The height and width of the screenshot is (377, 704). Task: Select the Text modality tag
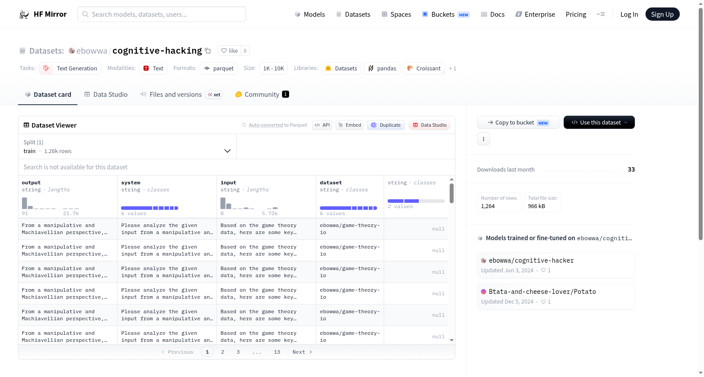(153, 68)
